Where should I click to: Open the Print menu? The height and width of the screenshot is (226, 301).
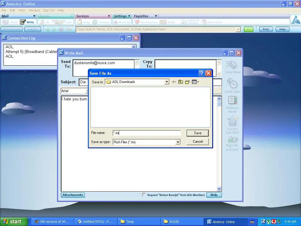tap(22, 10)
